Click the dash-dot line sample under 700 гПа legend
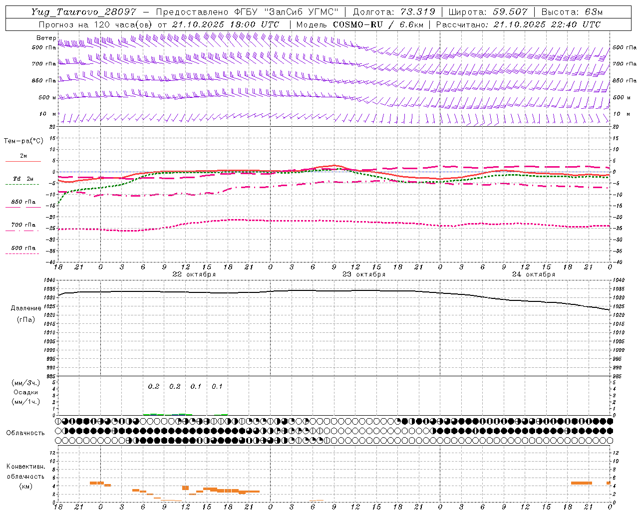This screenshot has height=511, width=639. click(22, 231)
